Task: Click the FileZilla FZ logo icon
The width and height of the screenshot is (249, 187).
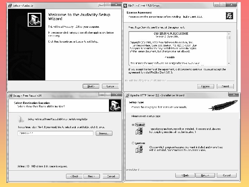Action: tap(229, 16)
